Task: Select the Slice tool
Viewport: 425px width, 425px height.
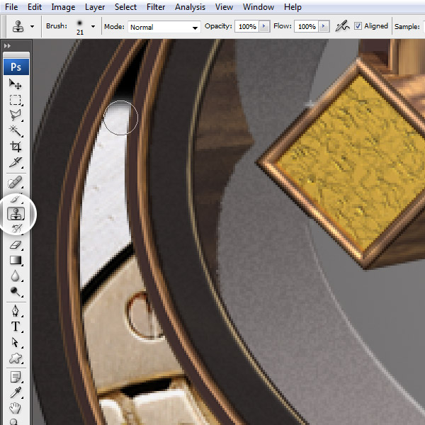Action: [16, 162]
